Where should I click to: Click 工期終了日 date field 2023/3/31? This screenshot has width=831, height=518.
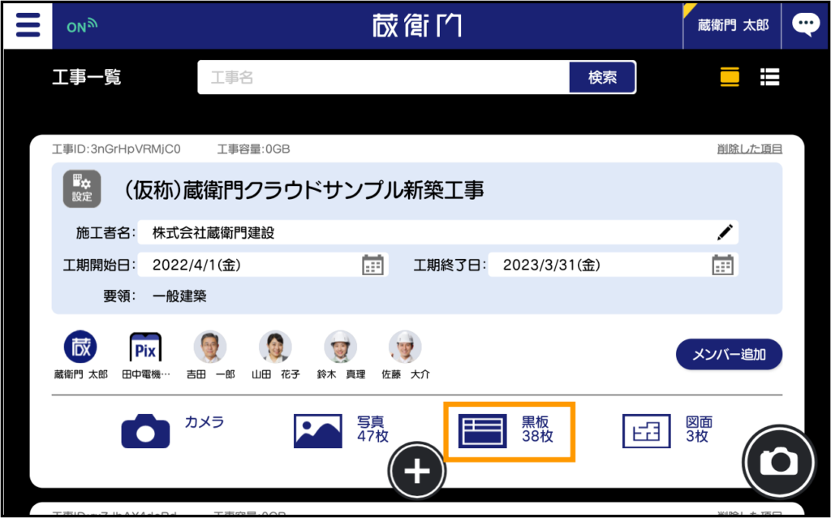tap(614, 265)
